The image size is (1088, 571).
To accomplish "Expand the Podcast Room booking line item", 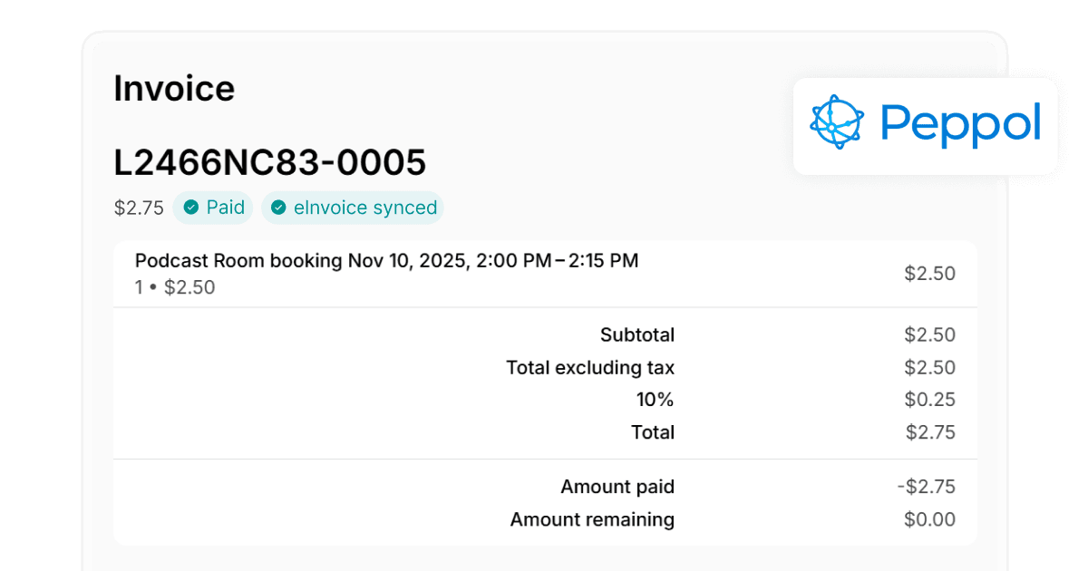I will [x=386, y=260].
